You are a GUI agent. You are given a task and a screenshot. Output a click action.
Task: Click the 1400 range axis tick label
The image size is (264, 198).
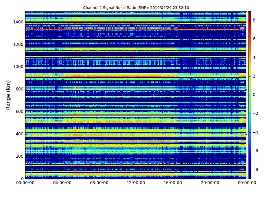(x=18, y=22)
